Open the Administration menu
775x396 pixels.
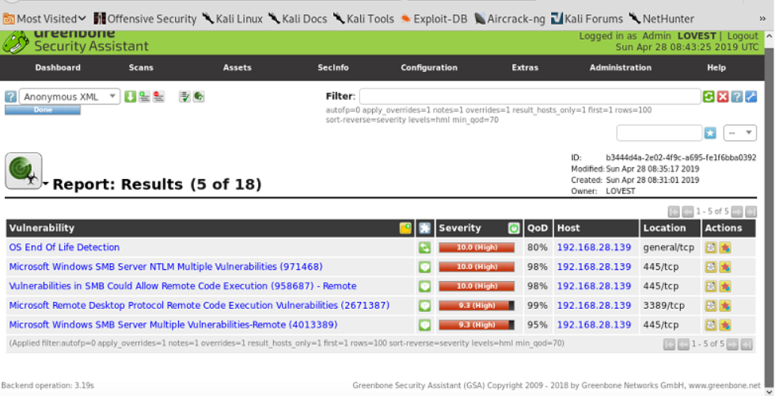tap(621, 68)
